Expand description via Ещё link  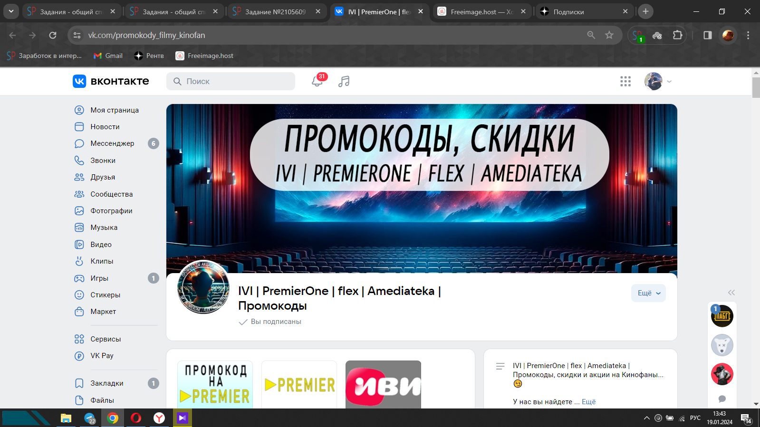(x=588, y=402)
